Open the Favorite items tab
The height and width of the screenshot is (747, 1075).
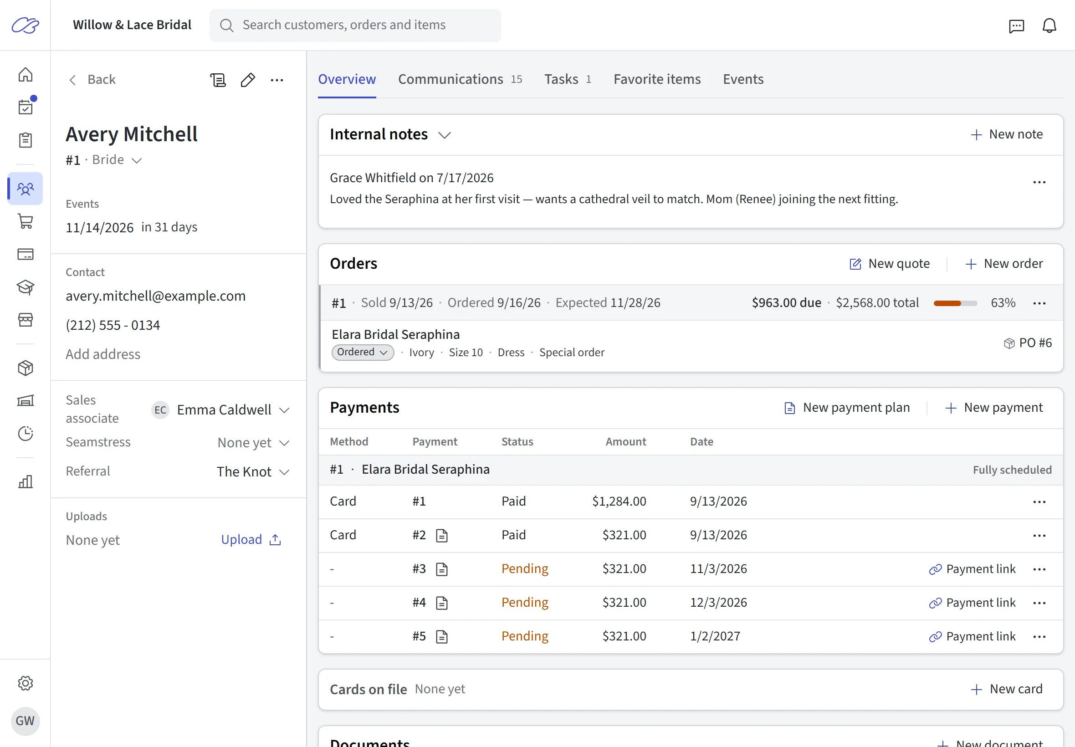(x=656, y=79)
